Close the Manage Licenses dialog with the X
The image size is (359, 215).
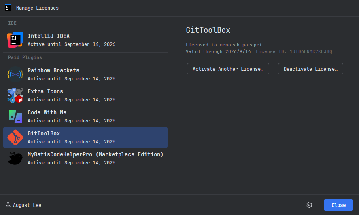tap(353, 8)
